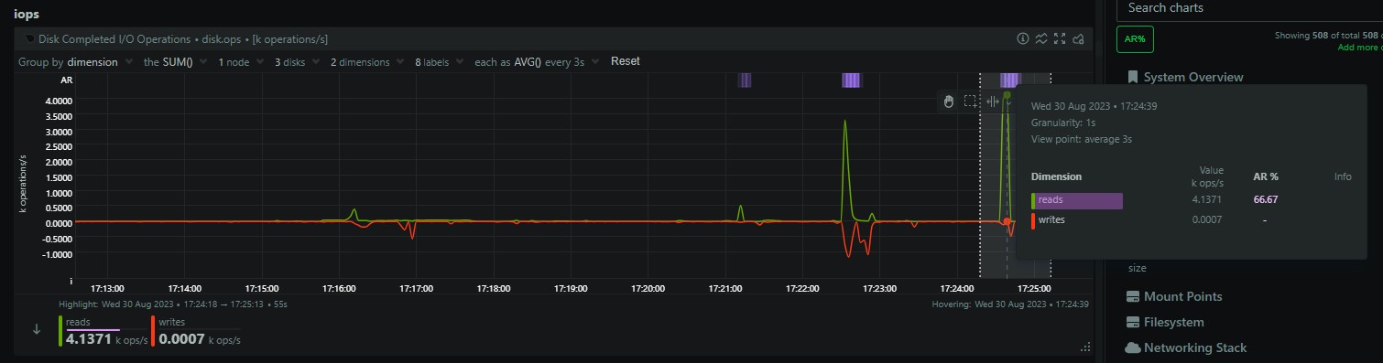
Task: Click the sort arrow beside legend
Action: pyautogui.click(x=37, y=329)
